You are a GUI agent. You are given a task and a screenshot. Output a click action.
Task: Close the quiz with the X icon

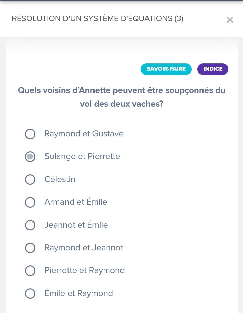pyautogui.click(x=230, y=20)
